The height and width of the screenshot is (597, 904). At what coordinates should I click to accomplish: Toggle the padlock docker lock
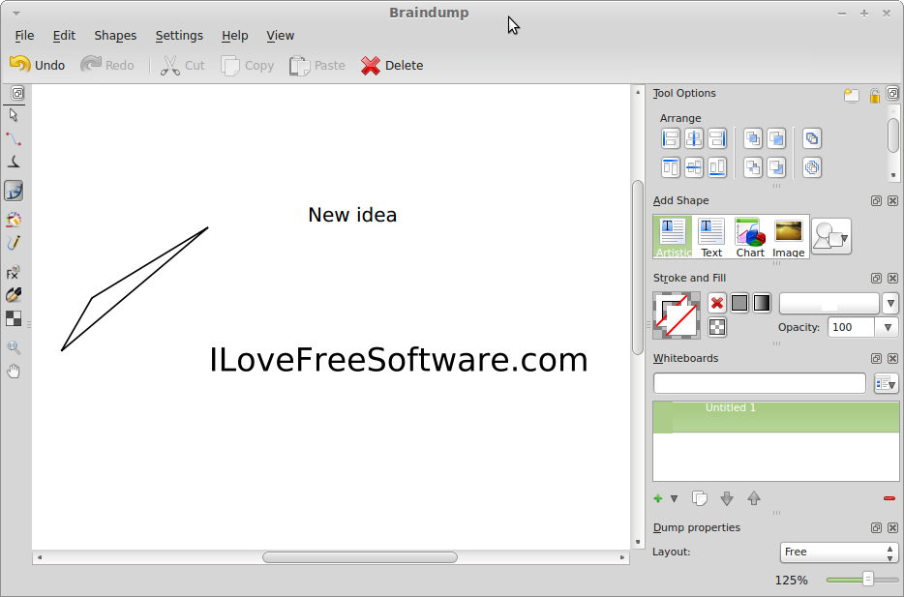tap(875, 95)
